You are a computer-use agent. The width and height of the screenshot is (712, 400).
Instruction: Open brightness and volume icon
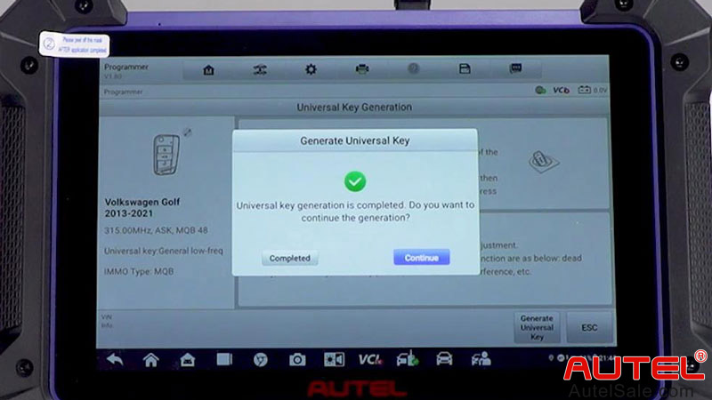point(334,360)
